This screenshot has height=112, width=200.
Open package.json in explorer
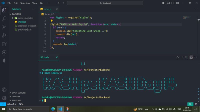pos(25,29)
